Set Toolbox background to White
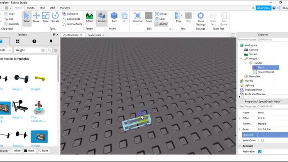The image size is (288, 162). click(x=16, y=151)
